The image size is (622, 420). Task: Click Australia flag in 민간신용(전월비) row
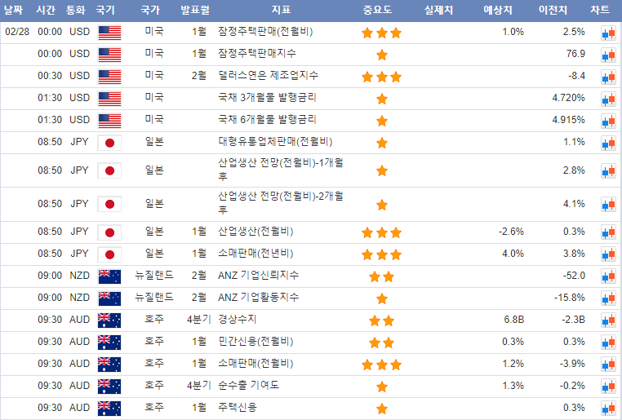[109, 342]
